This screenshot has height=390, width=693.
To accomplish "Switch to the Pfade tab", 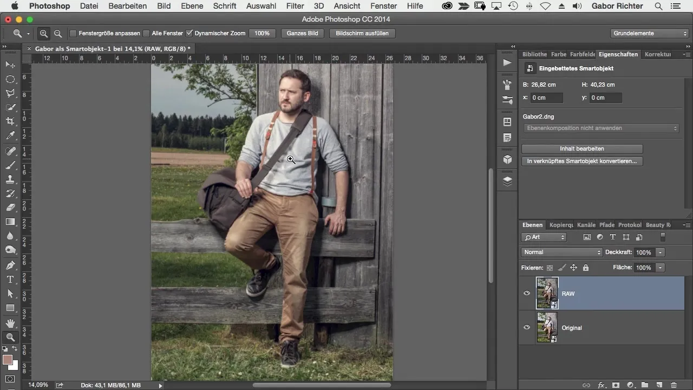I will (607, 225).
